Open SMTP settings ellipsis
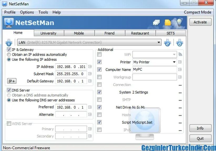216x151 pixels. click(x=180, y=100)
